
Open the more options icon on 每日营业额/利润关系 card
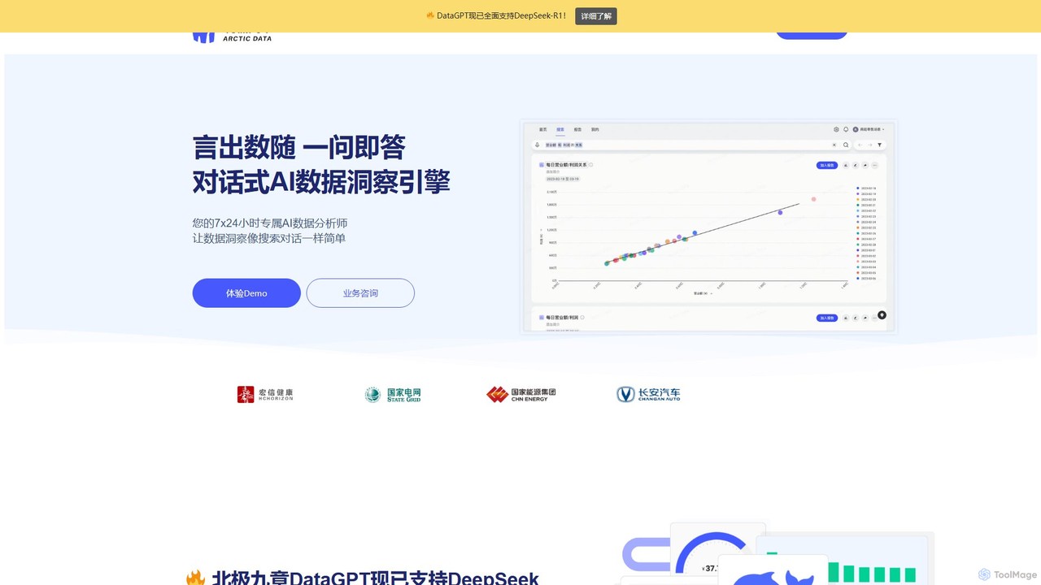point(875,165)
